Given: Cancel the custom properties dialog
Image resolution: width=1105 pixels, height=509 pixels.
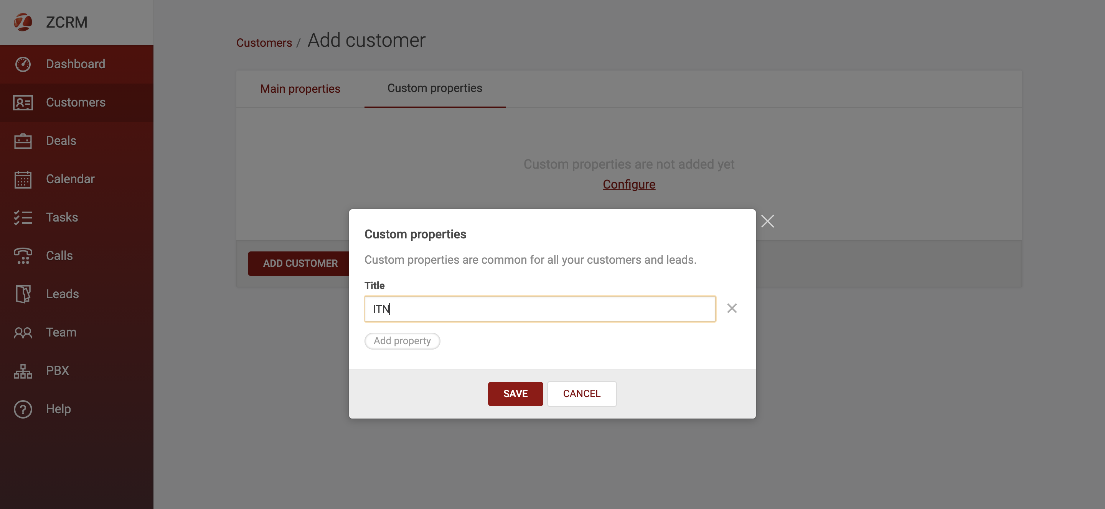Looking at the screenshot, I should click(582, 393).
